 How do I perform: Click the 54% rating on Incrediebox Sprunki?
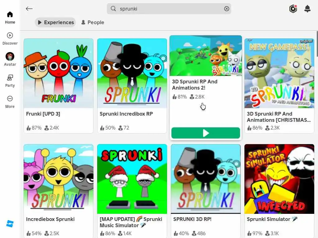(x=34, y=234)
